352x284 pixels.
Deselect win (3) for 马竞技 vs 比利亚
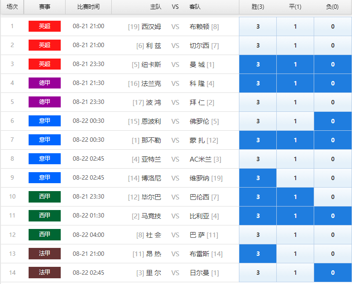click(258, 216)
